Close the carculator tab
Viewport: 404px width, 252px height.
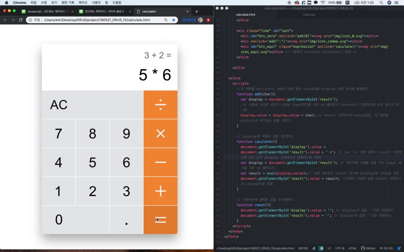(187, 11)
